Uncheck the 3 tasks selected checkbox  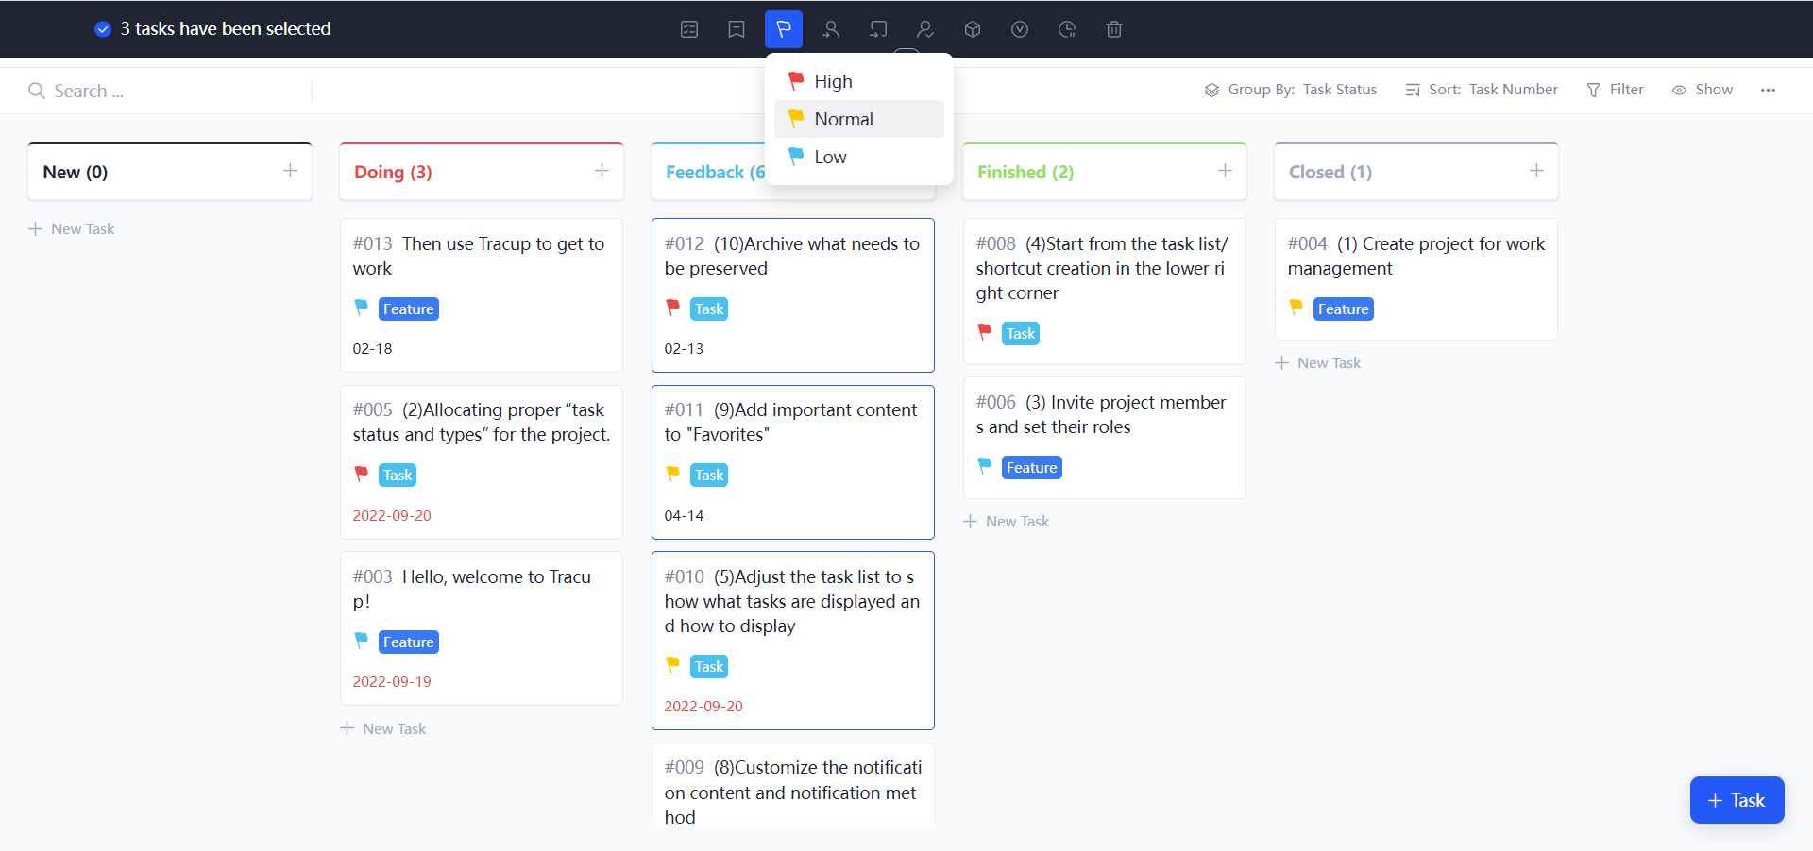[103, 29]
